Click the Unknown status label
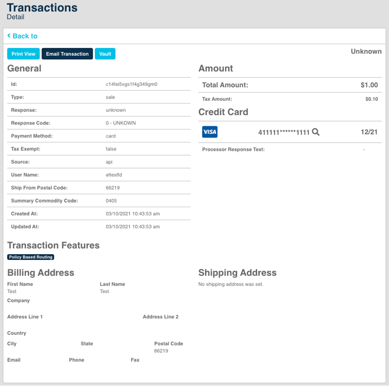 pos(366,52)
